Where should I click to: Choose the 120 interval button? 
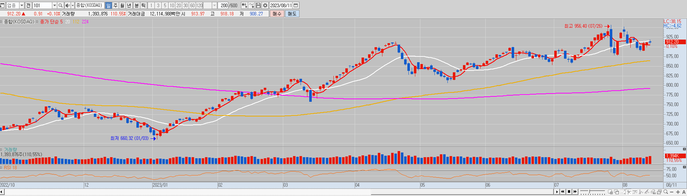[199, 5]
